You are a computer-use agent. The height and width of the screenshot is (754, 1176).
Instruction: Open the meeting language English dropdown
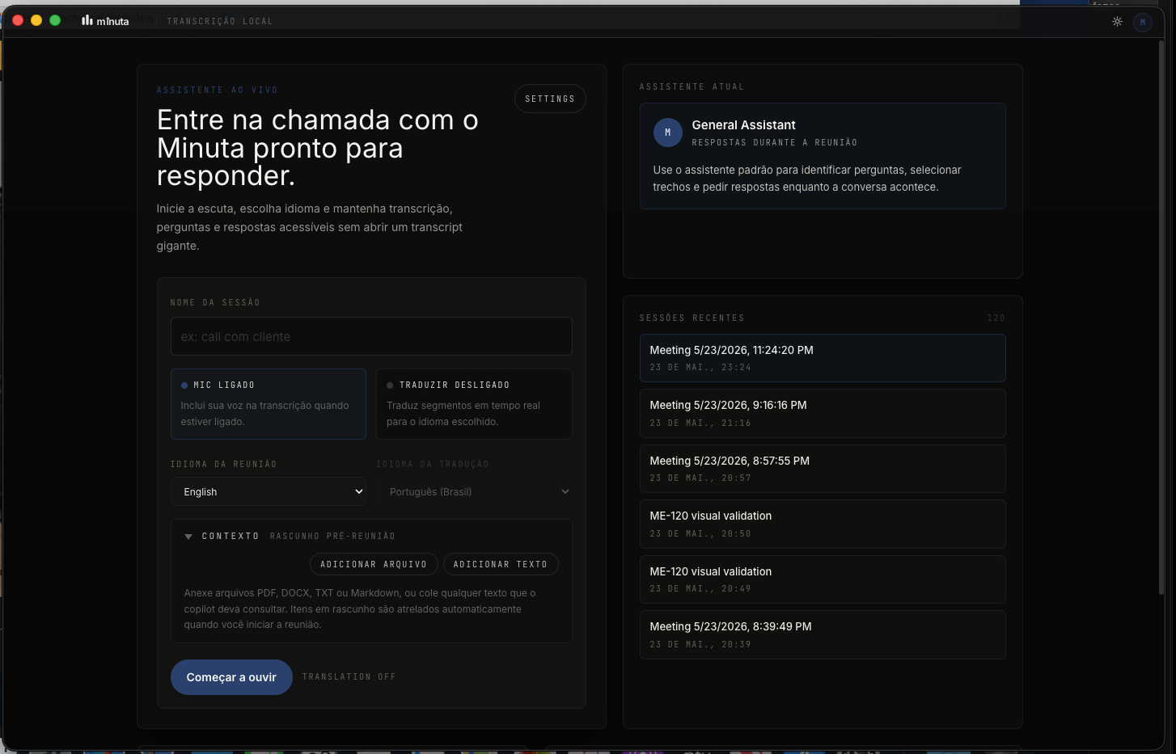(269, 491)
